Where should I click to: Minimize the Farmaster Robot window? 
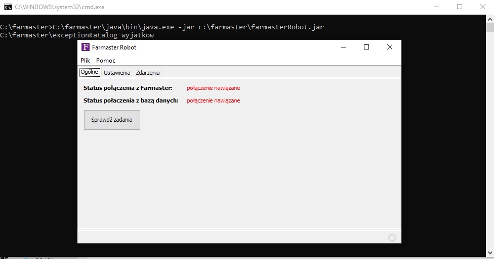click(344, 47)
